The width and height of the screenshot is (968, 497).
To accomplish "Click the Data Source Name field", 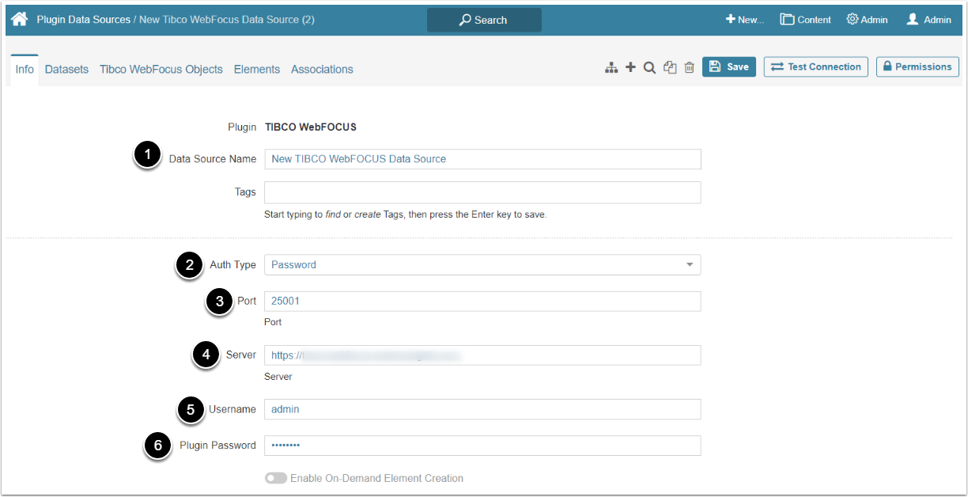I will [482, 159].
